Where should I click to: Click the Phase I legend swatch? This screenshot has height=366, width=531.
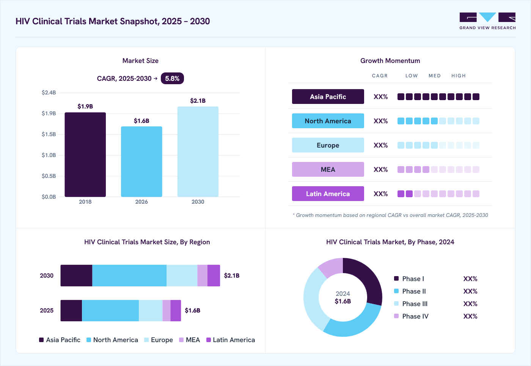(x=396, y=278)
